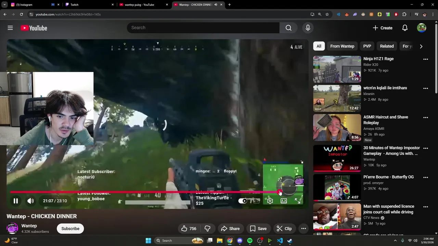
Task: Open Man with suspended licence video title
Action: [389, 209]
